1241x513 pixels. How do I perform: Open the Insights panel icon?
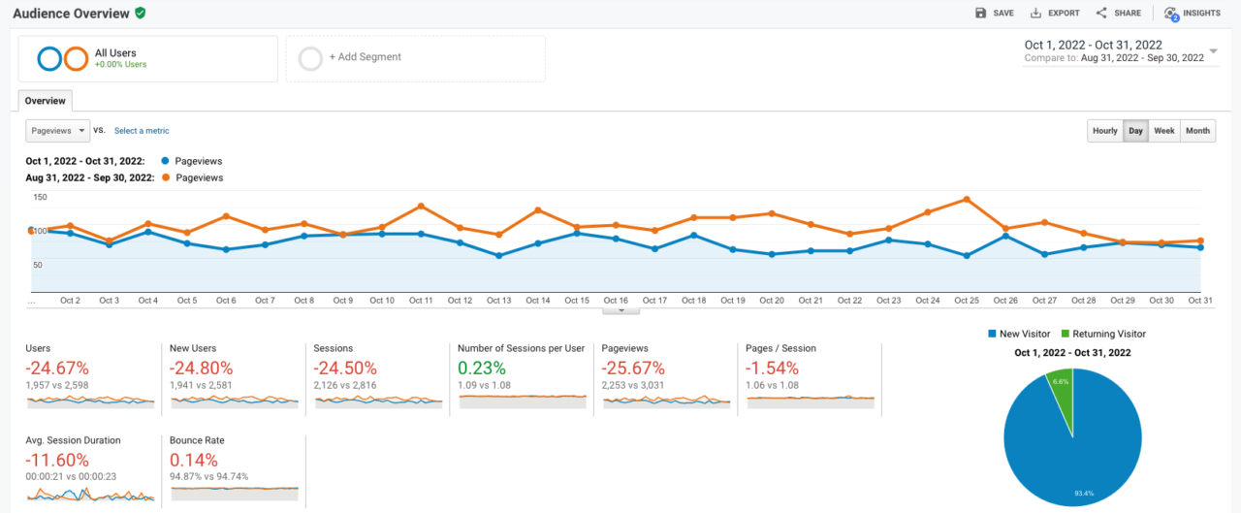1171,15
